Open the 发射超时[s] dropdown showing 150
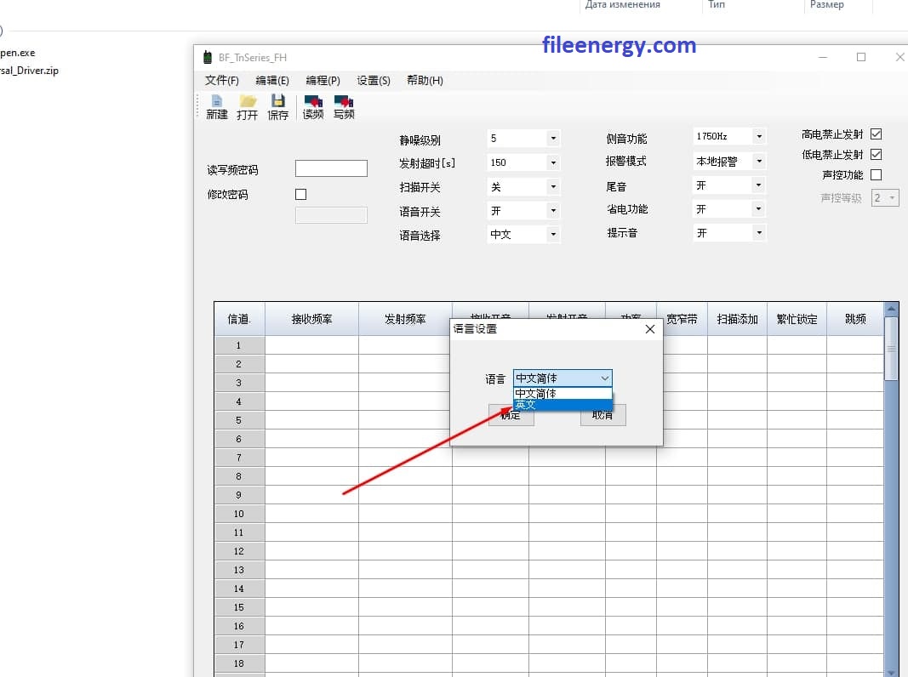 coord(523,162)
